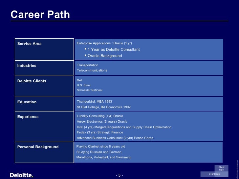Image resolution: width=239 pixels, height=179 pixels.
Task: Select the Education label box
Action: (44, 104)
